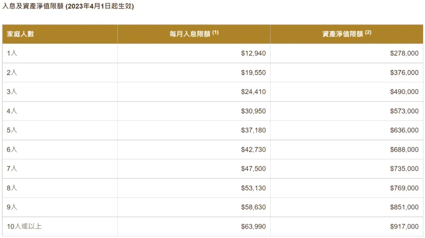
Task: Select the 4人 row label
Action: click(12, 111)
